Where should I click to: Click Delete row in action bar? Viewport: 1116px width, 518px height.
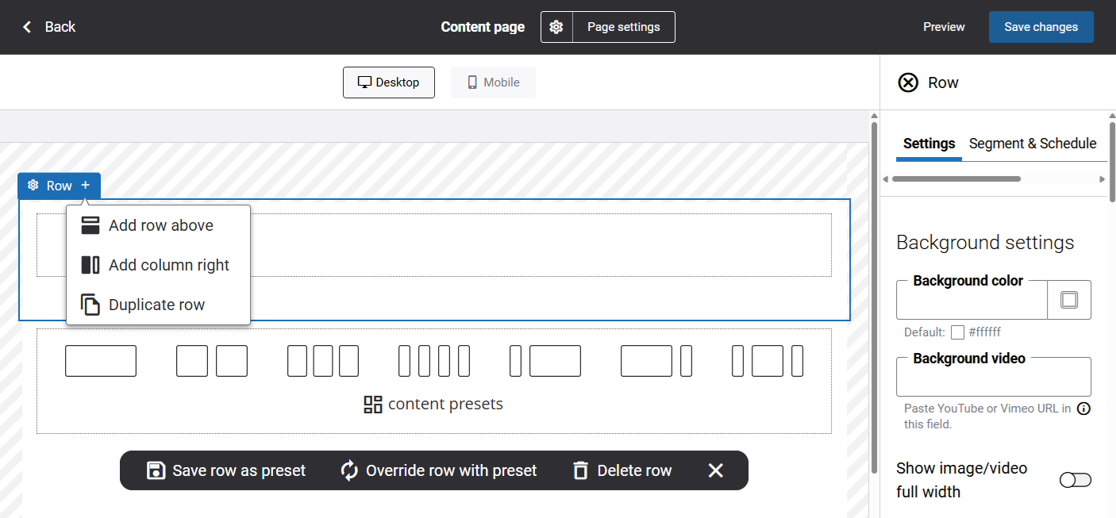click(x=622, y=470)
